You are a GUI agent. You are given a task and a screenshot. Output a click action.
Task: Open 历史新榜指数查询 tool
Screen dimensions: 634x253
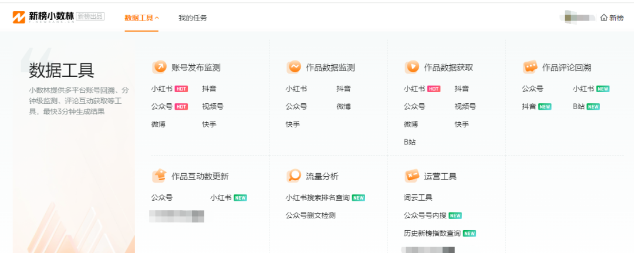click(432, 233)
